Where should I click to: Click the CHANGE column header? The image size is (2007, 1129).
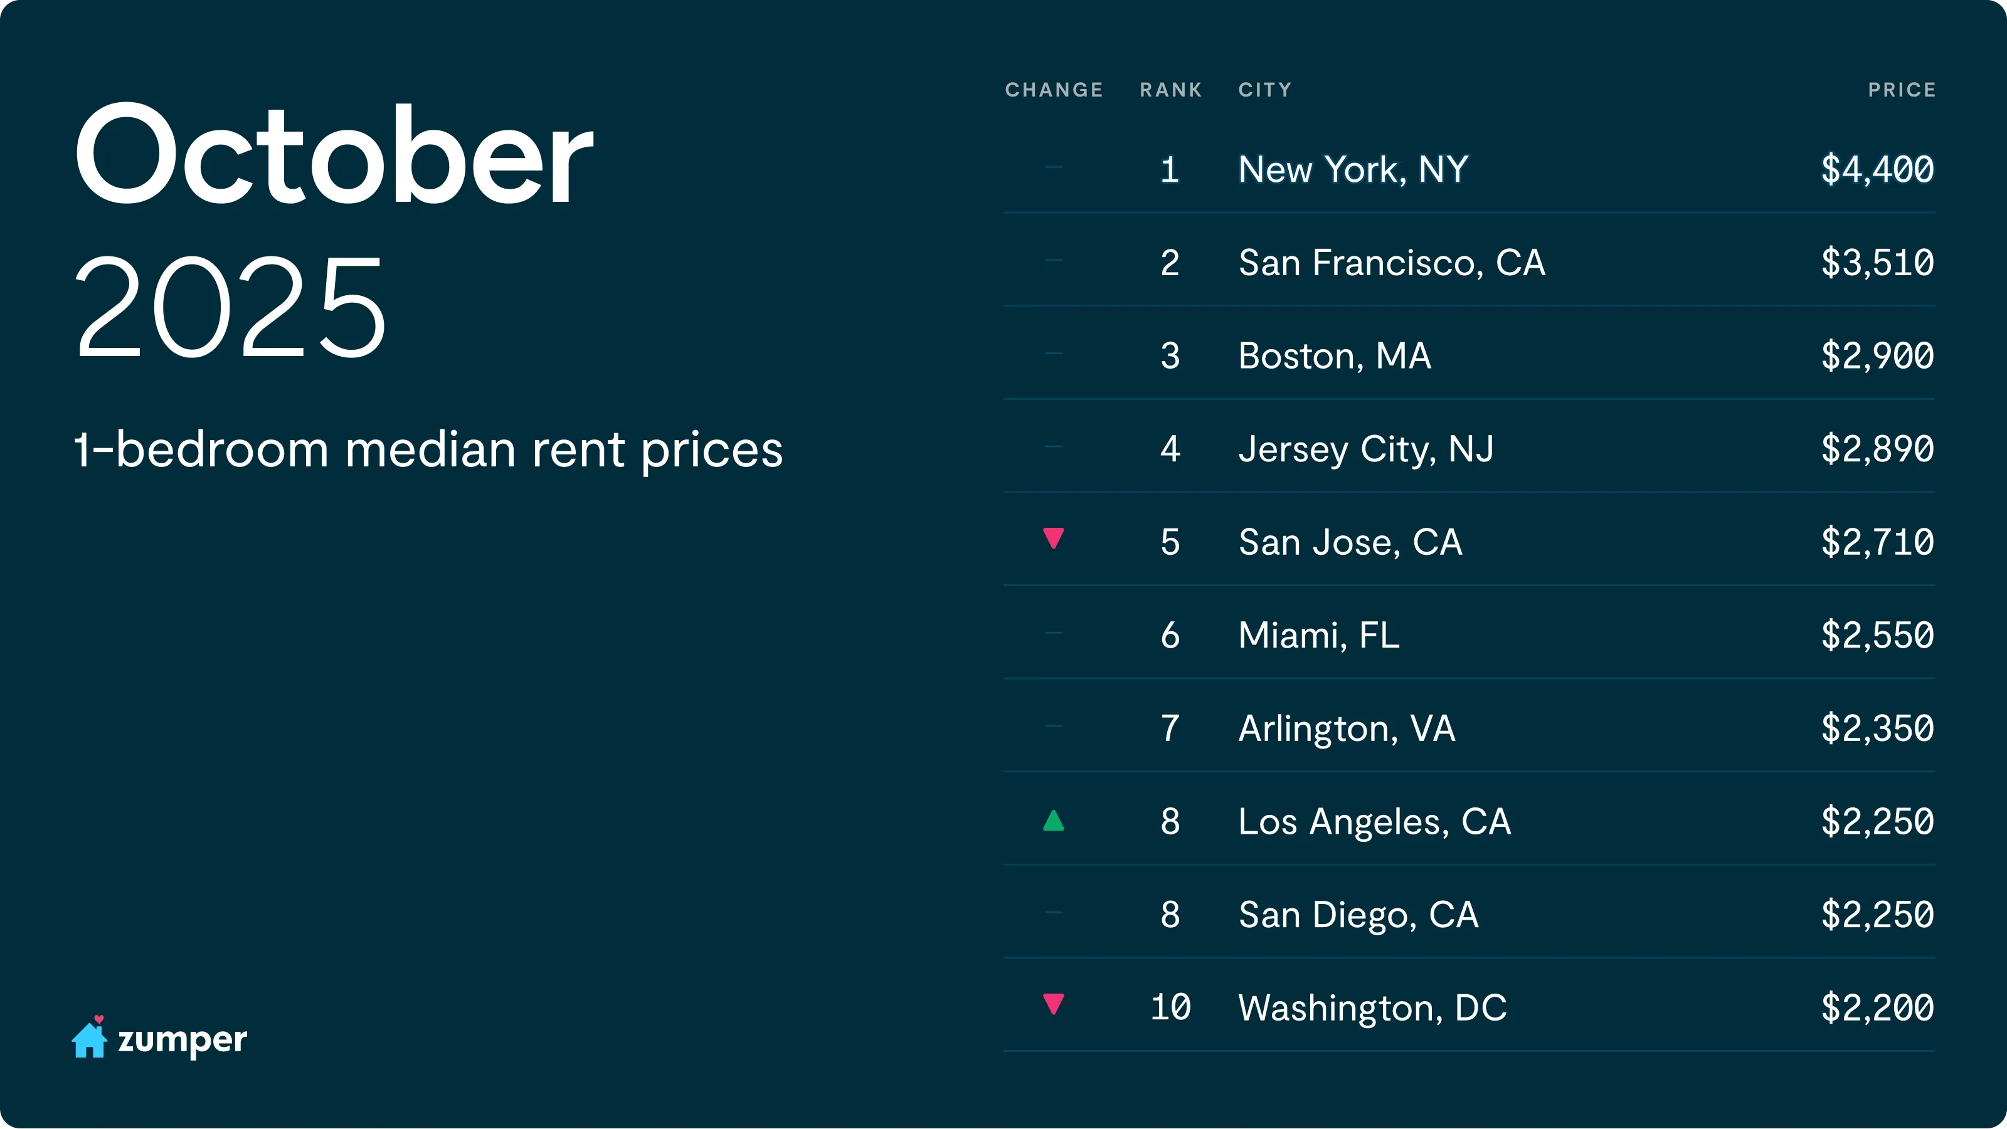coord(1054,90)
